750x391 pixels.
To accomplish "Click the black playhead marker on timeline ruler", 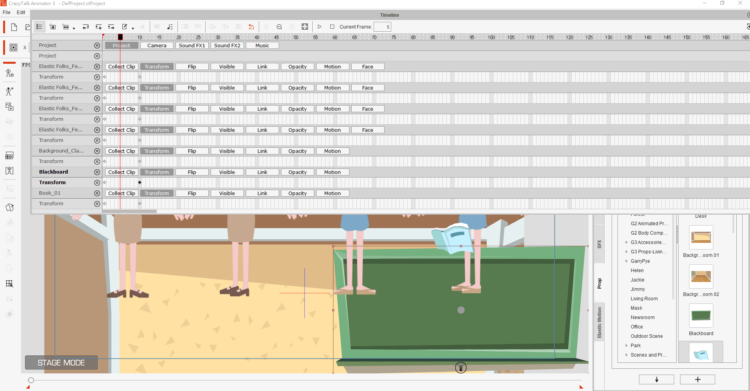I will click(120, 37).
